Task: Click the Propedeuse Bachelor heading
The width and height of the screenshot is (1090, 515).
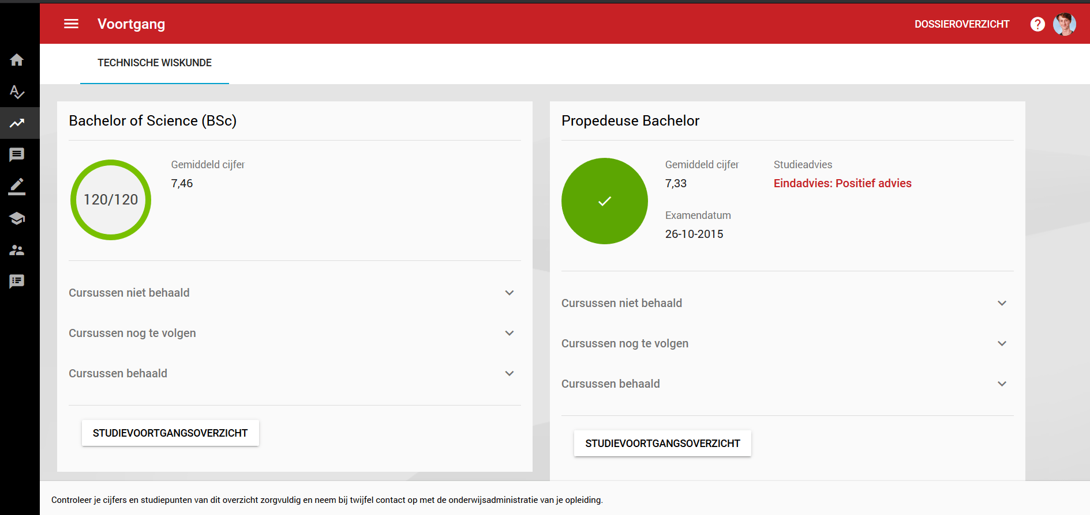Action: point(630,120)
